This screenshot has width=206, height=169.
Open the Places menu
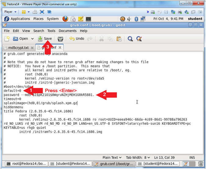point(38,19)
